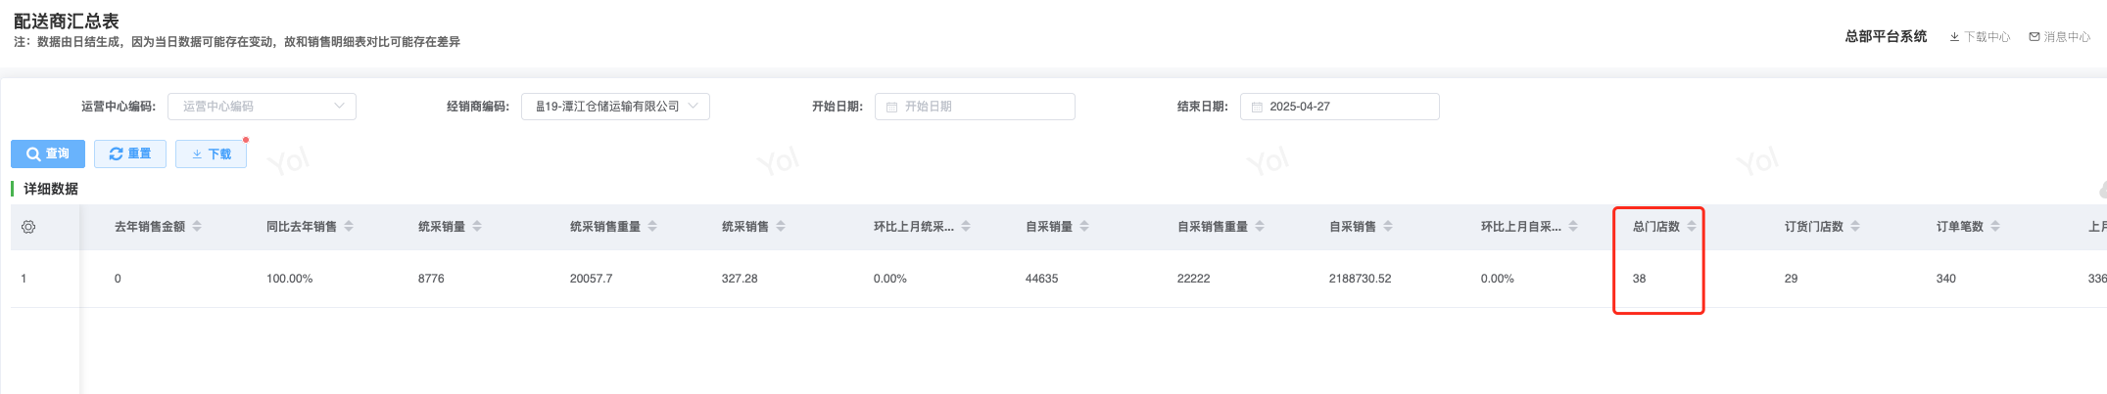Click the 下载 download button

pyautogui.click(x=212, y=154)
